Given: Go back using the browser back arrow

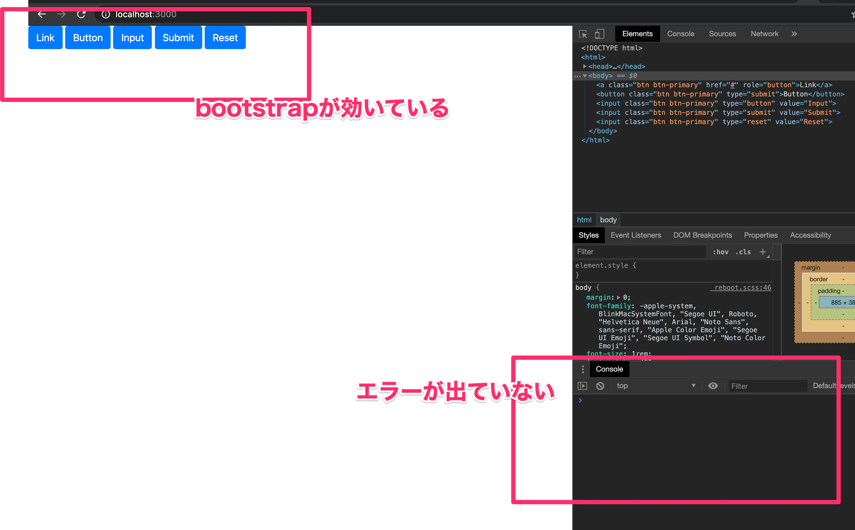Looking at the screenshot, I should tap(42, 14).
